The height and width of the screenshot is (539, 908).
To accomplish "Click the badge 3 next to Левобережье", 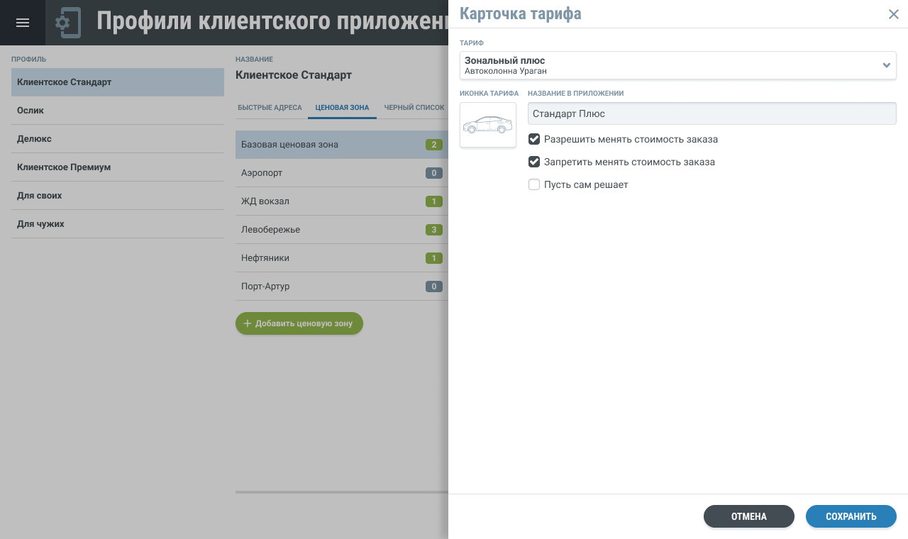I will (x=433, y=230).
